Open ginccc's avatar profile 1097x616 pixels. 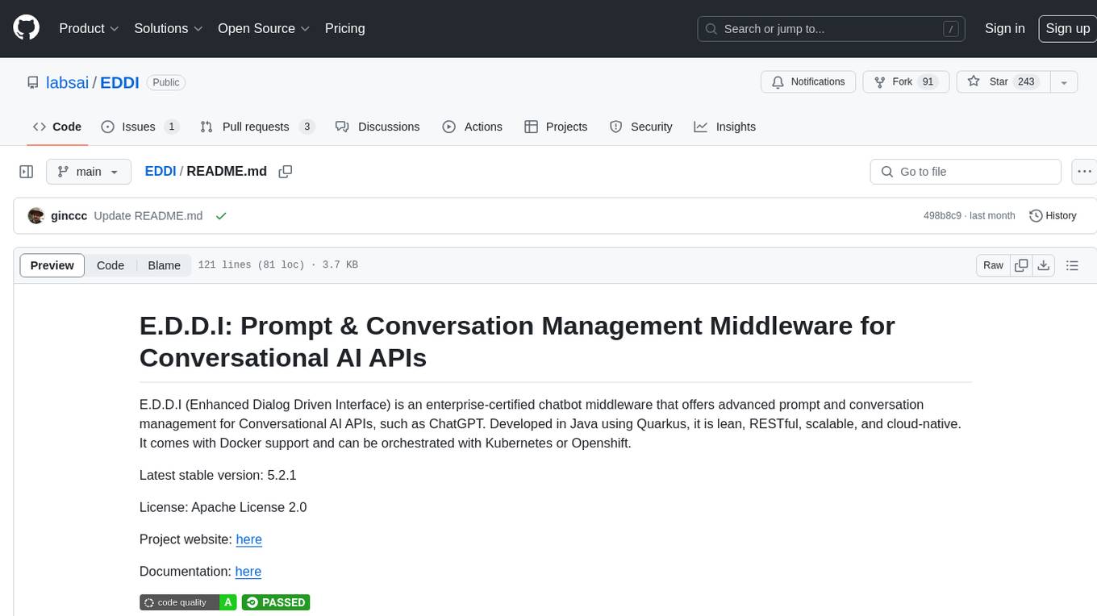tap(35, 216)
